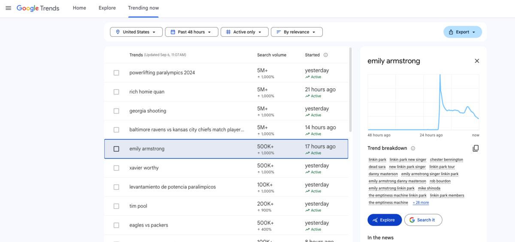Expand the Export dropdown

tap(462, 32)
